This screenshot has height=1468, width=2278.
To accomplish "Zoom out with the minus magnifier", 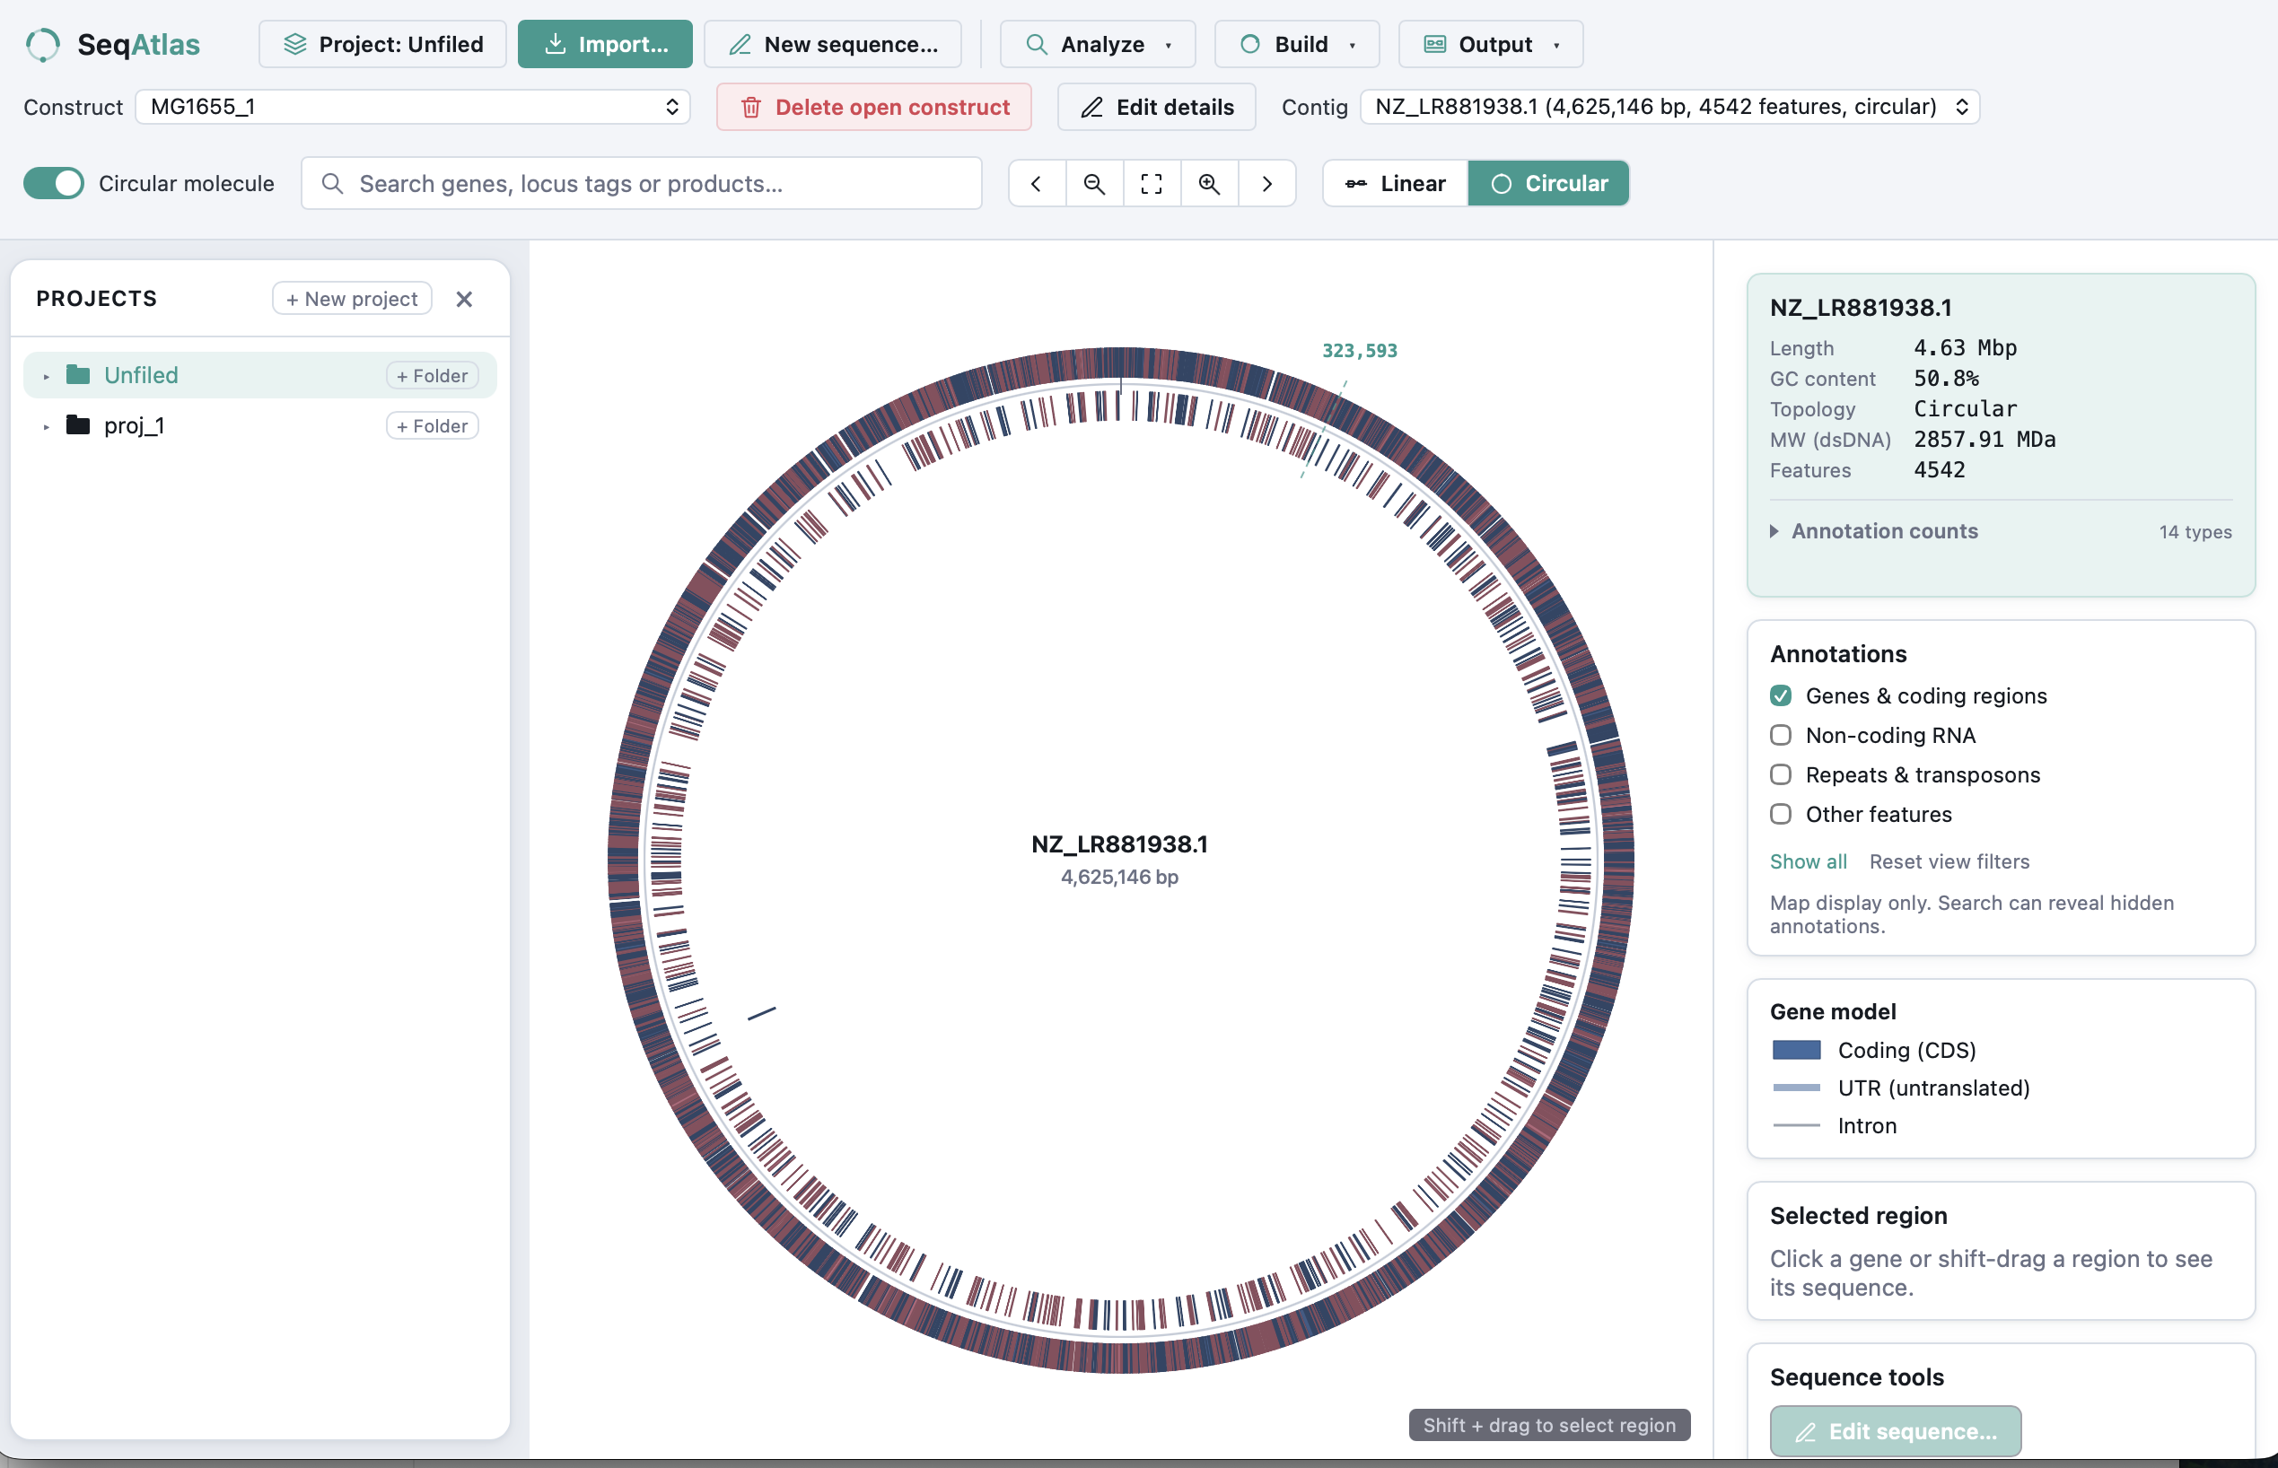I will click(x=1095, y=183).
